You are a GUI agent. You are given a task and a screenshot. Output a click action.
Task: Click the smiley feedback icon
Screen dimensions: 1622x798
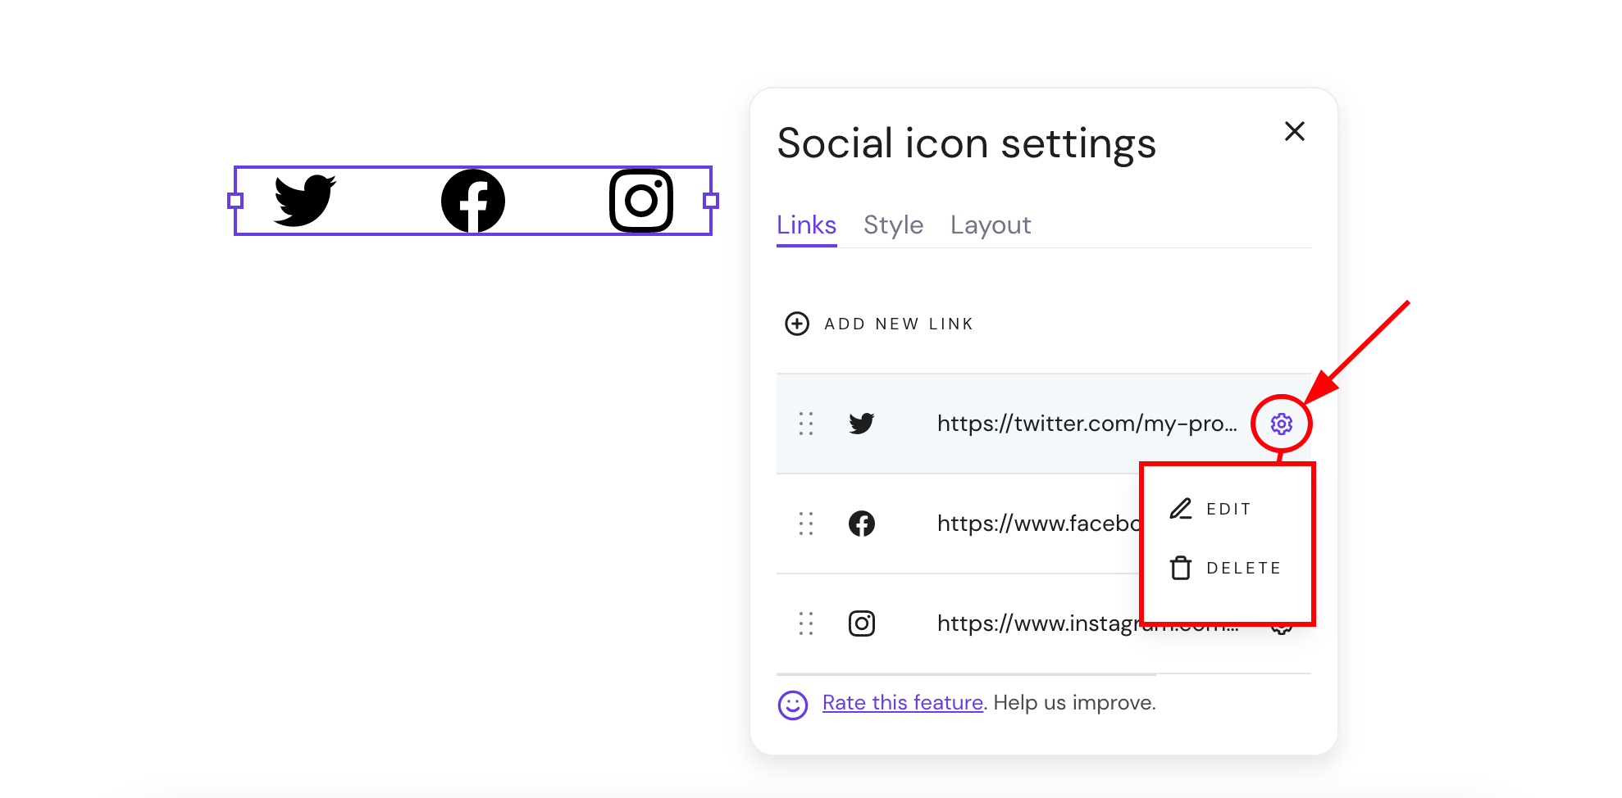[x=793, y=705]
